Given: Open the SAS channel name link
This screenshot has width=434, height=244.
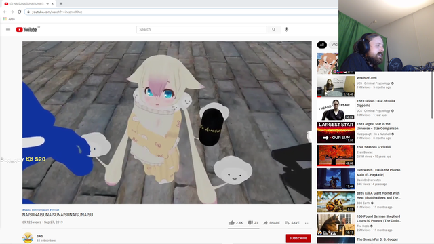Looking at the screenshot, I should click(x=40, y=236).
